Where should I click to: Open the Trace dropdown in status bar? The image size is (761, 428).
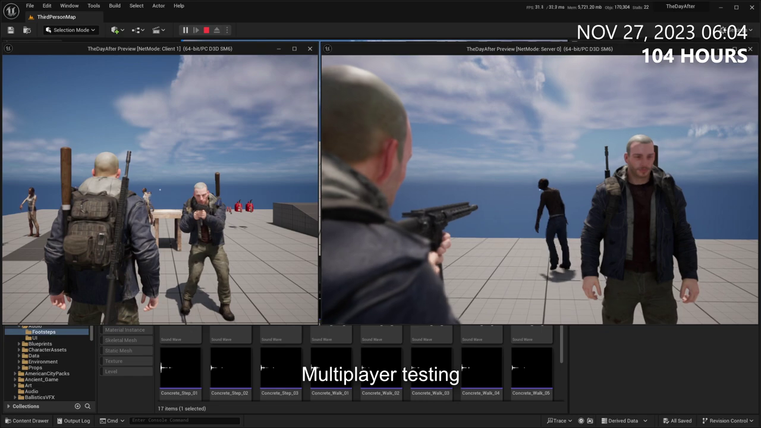tap(559, 421)
